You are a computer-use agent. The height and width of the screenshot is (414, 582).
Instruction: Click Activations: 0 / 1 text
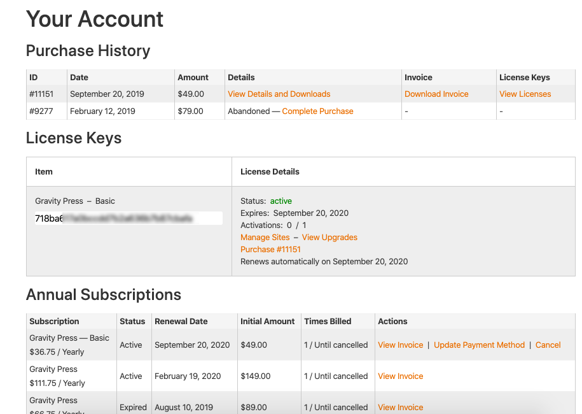(x=273, y=225)
